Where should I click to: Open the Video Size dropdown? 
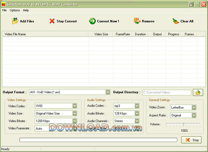(x=75, y=113)
